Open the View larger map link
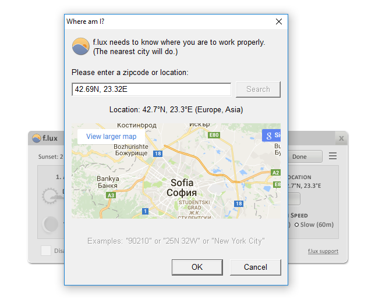Screen dimensions: 368x307 click(111, 137)
